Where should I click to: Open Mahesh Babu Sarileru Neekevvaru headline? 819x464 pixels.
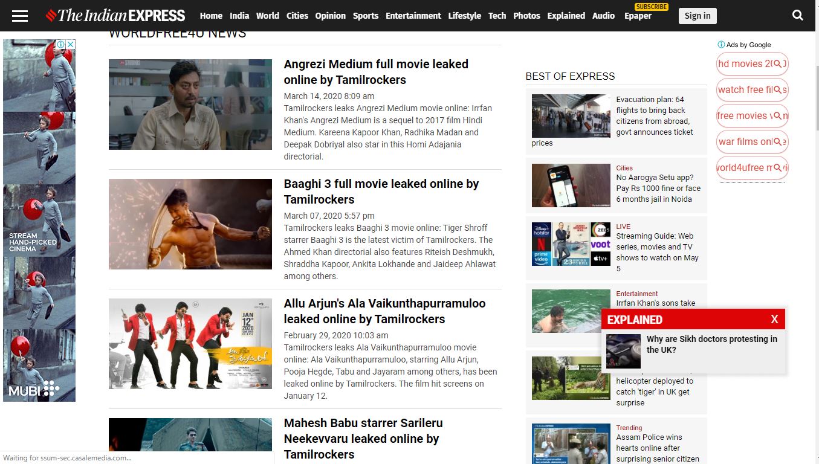pos(363,439)
